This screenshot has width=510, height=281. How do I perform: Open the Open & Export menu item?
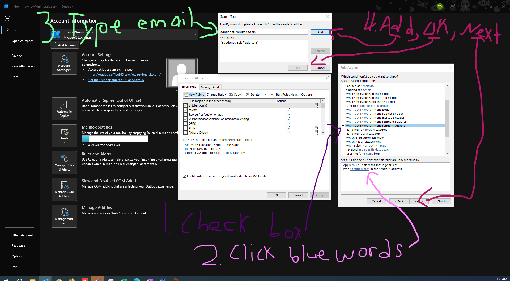tap(22, 41)
